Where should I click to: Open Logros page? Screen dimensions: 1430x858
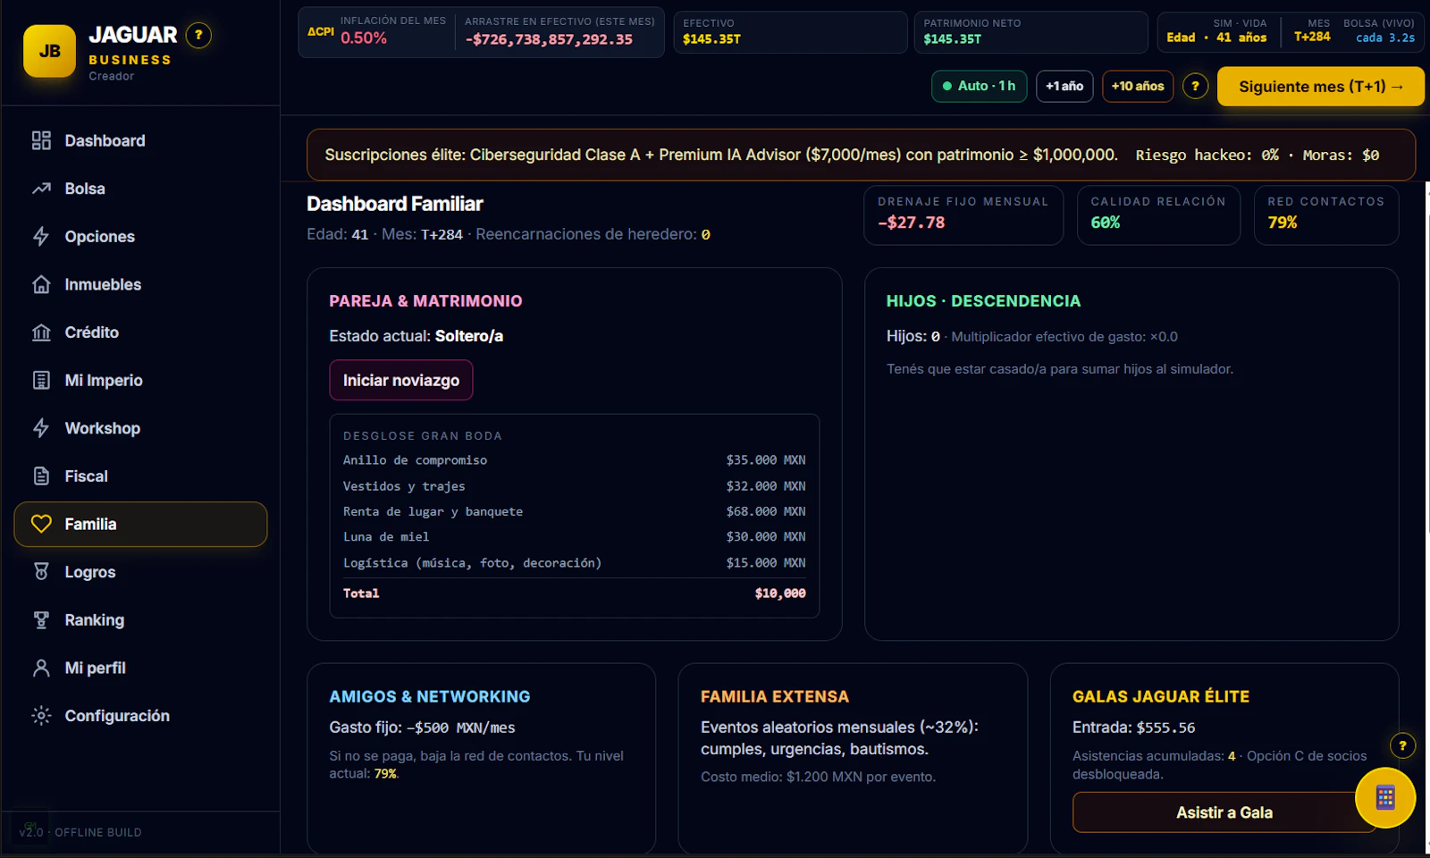click(x=140, y=572)
